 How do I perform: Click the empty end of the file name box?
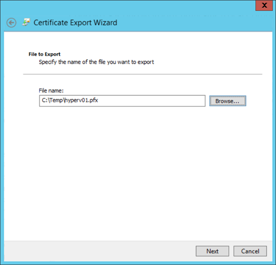tap(151, 101)
